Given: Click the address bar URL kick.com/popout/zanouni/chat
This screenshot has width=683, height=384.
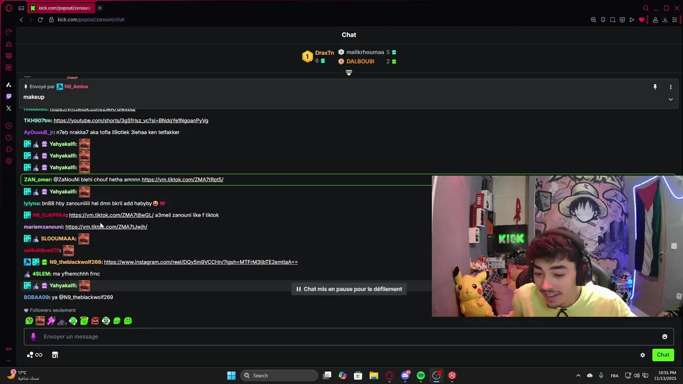Looking at the screenshot, I should (x=91, y=20).
